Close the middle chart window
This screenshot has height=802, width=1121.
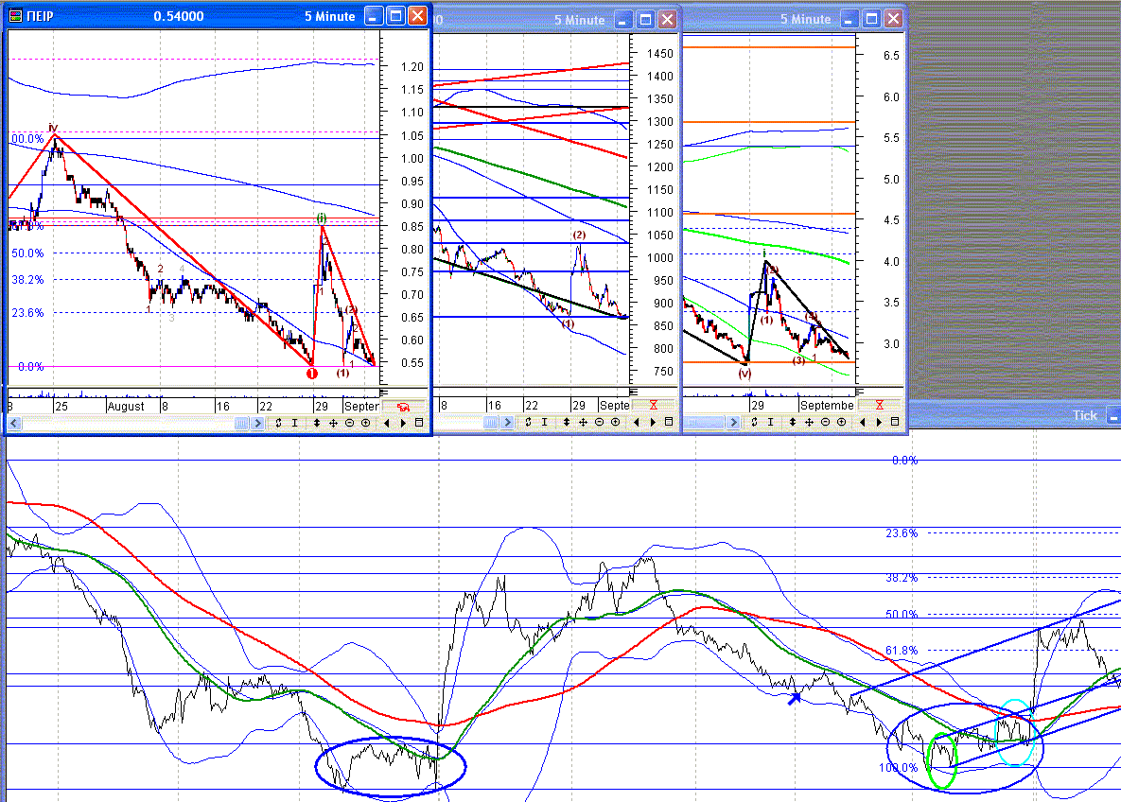(x=667, y=19)
